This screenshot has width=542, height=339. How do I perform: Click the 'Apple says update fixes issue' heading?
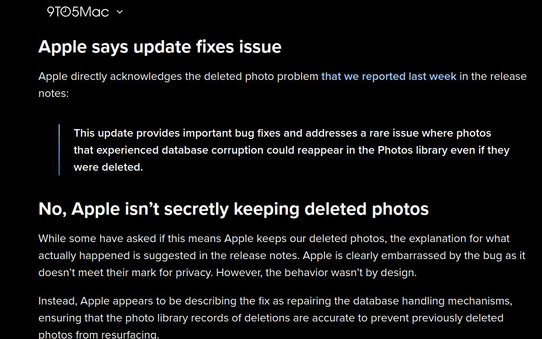(x=160, y=47)
